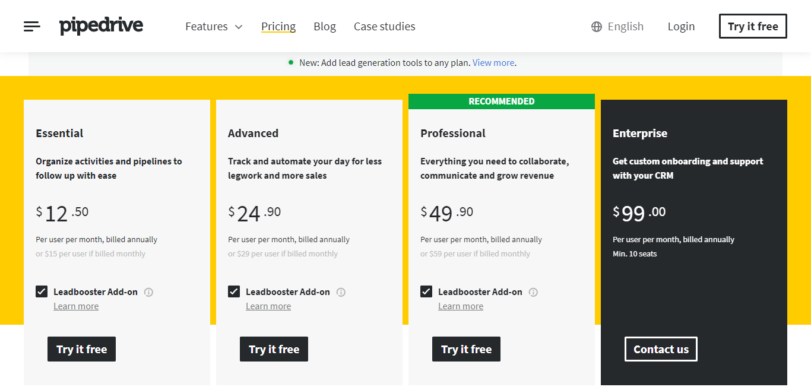Open Case studies in navigation
Image resolution: width=811 pixels, height=390 pixels.
click(x=385, y=27)
